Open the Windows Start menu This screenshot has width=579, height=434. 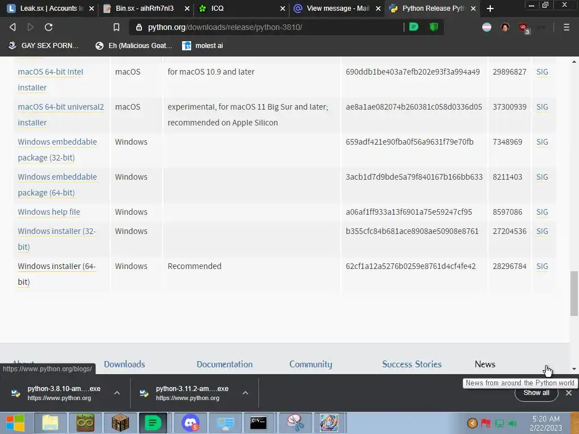15,423
